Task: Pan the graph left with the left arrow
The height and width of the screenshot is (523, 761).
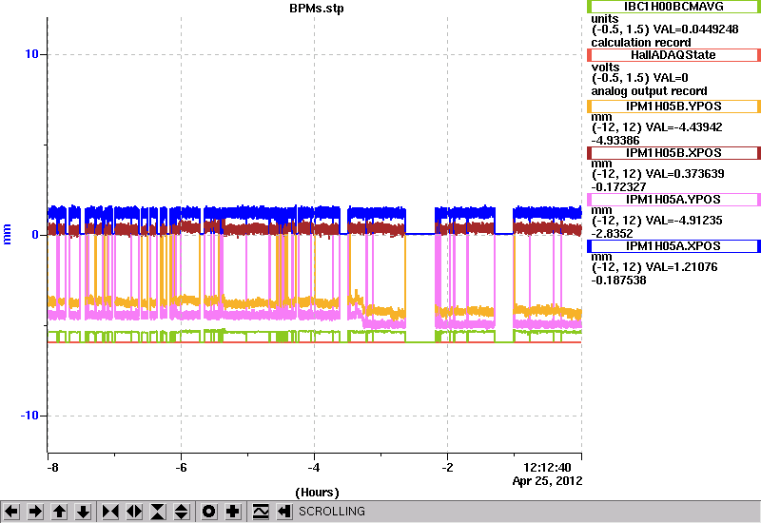Action: click(11, 512)
